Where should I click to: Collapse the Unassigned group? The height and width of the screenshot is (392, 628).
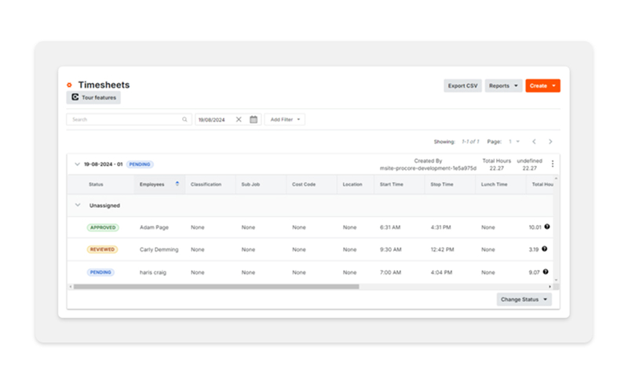77,205
